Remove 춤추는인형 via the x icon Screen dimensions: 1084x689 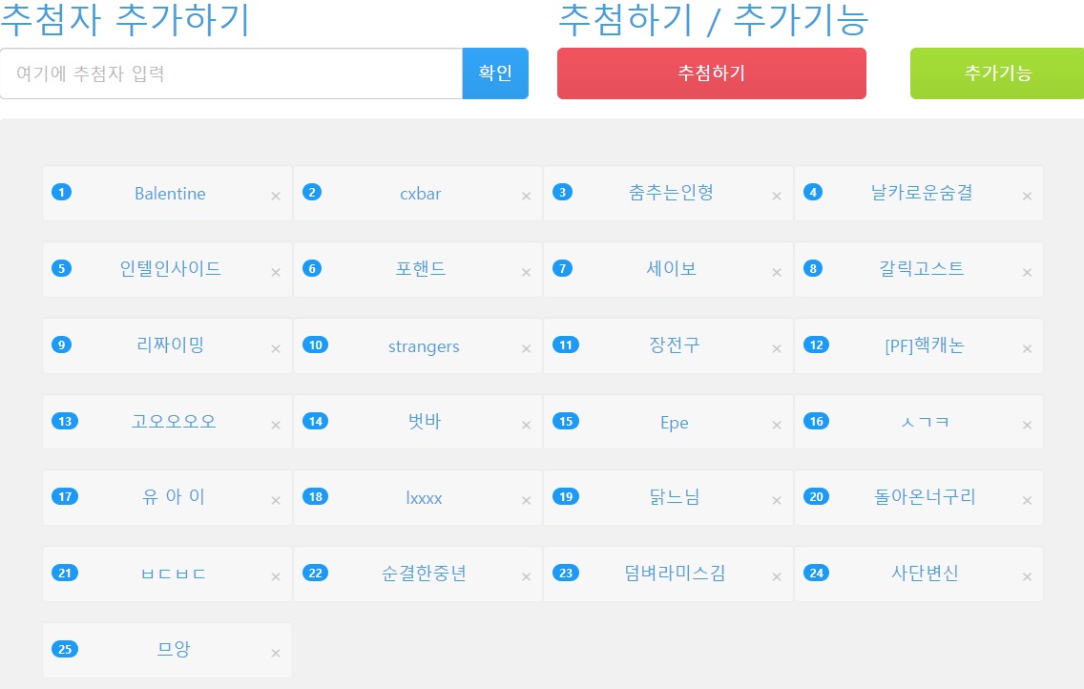coord(777,197)
